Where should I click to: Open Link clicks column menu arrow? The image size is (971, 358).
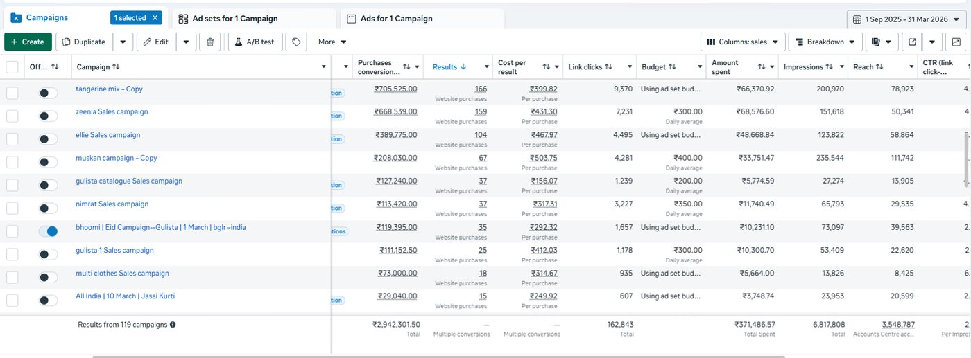pyautogui.click(x=630, y=67)
